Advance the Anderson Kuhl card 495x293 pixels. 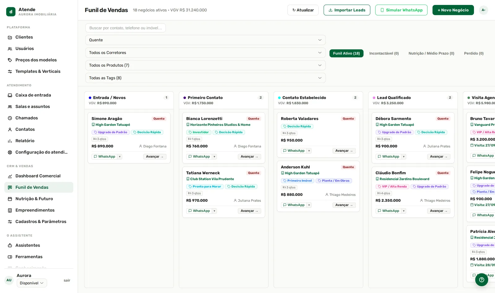click(344, 205)
